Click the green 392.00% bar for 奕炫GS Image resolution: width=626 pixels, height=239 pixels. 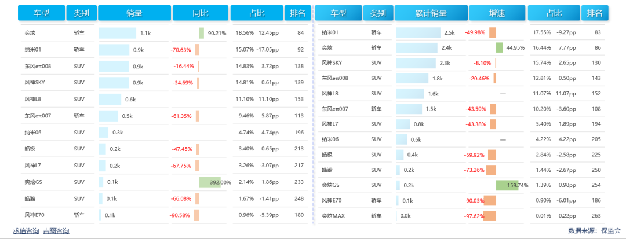pos(210,182)
